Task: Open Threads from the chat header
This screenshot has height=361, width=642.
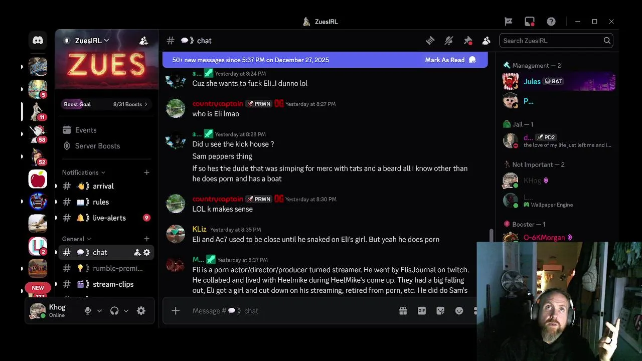Action: coord(430,41)
